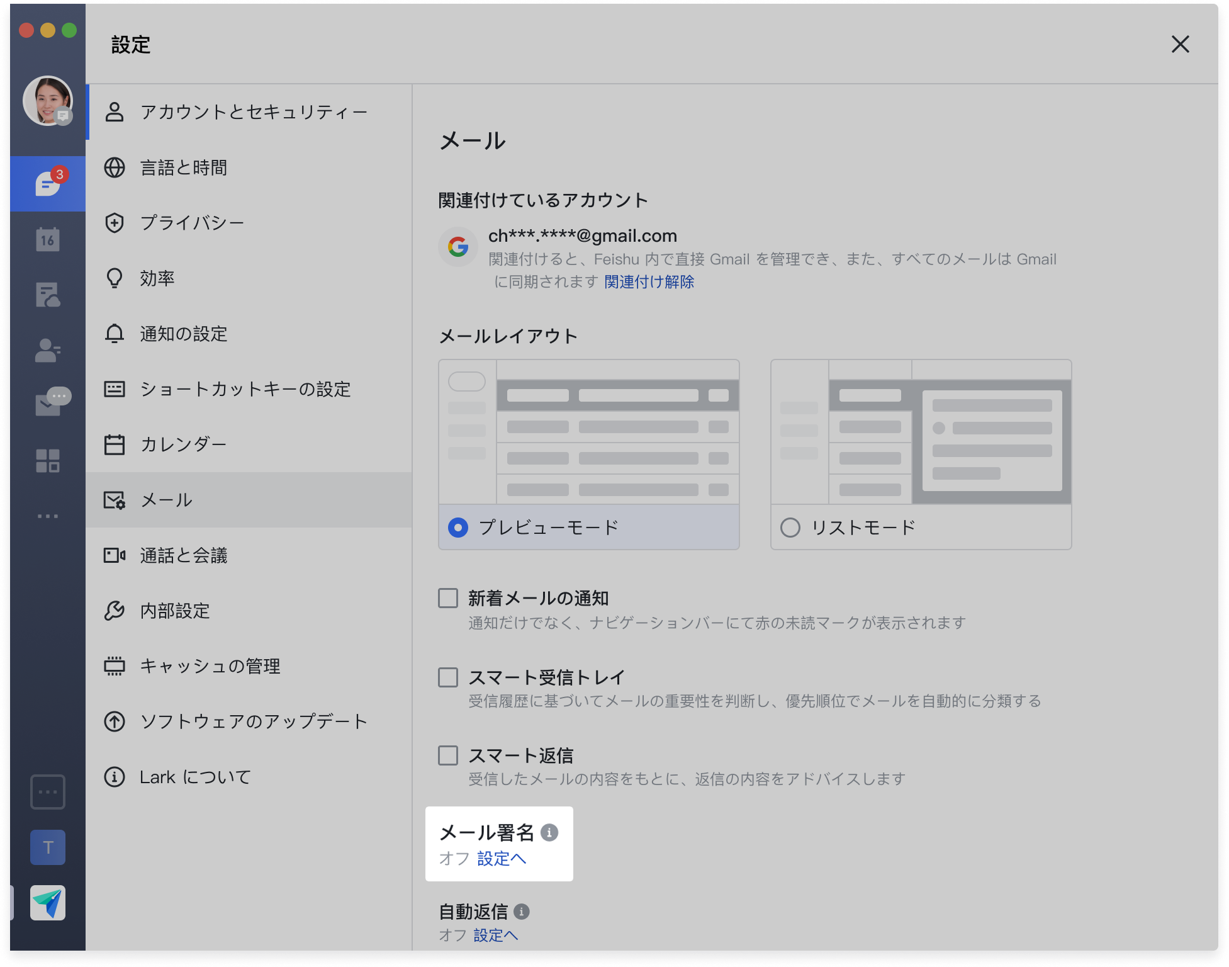Screen dimensions: 1229x967
Task: Click 設定へ link under メール署名
Action: coord(501,858)
